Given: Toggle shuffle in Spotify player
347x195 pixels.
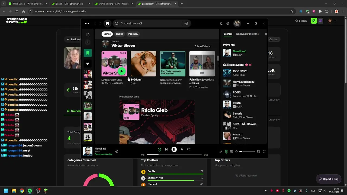Looking at the screenshot, I should click(159, 149).
